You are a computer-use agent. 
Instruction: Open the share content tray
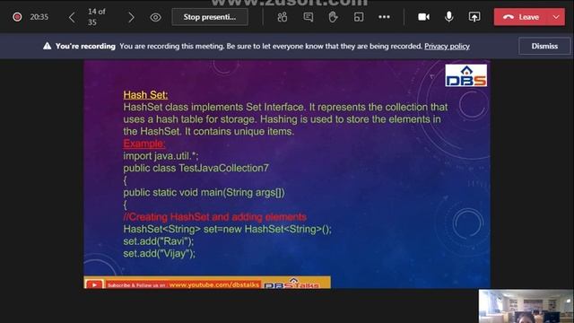pyautogui.click(x=474, y=17)
